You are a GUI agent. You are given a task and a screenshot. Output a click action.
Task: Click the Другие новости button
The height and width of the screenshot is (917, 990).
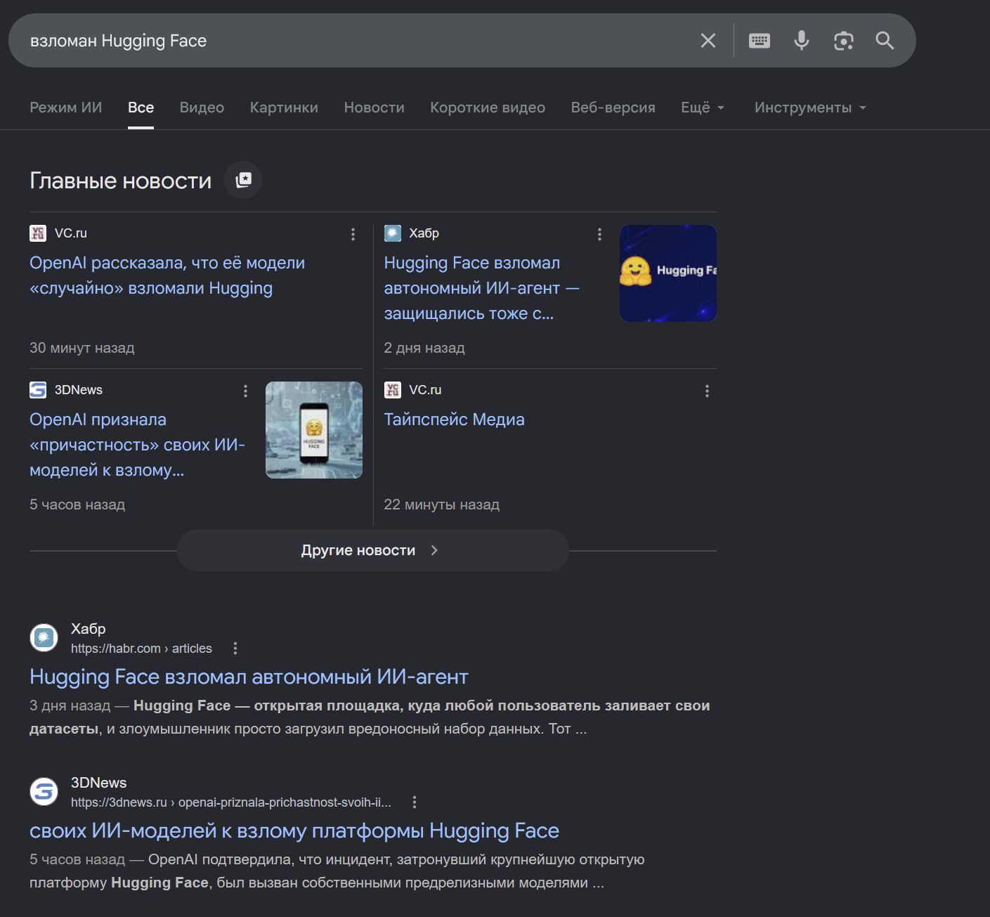[x=372, y=550]
